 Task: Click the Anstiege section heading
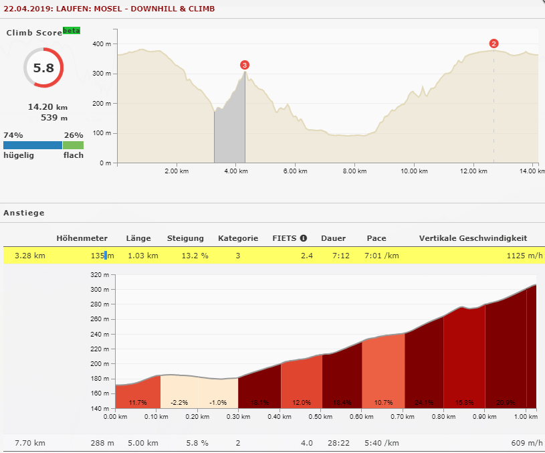(x=24, y=213)
